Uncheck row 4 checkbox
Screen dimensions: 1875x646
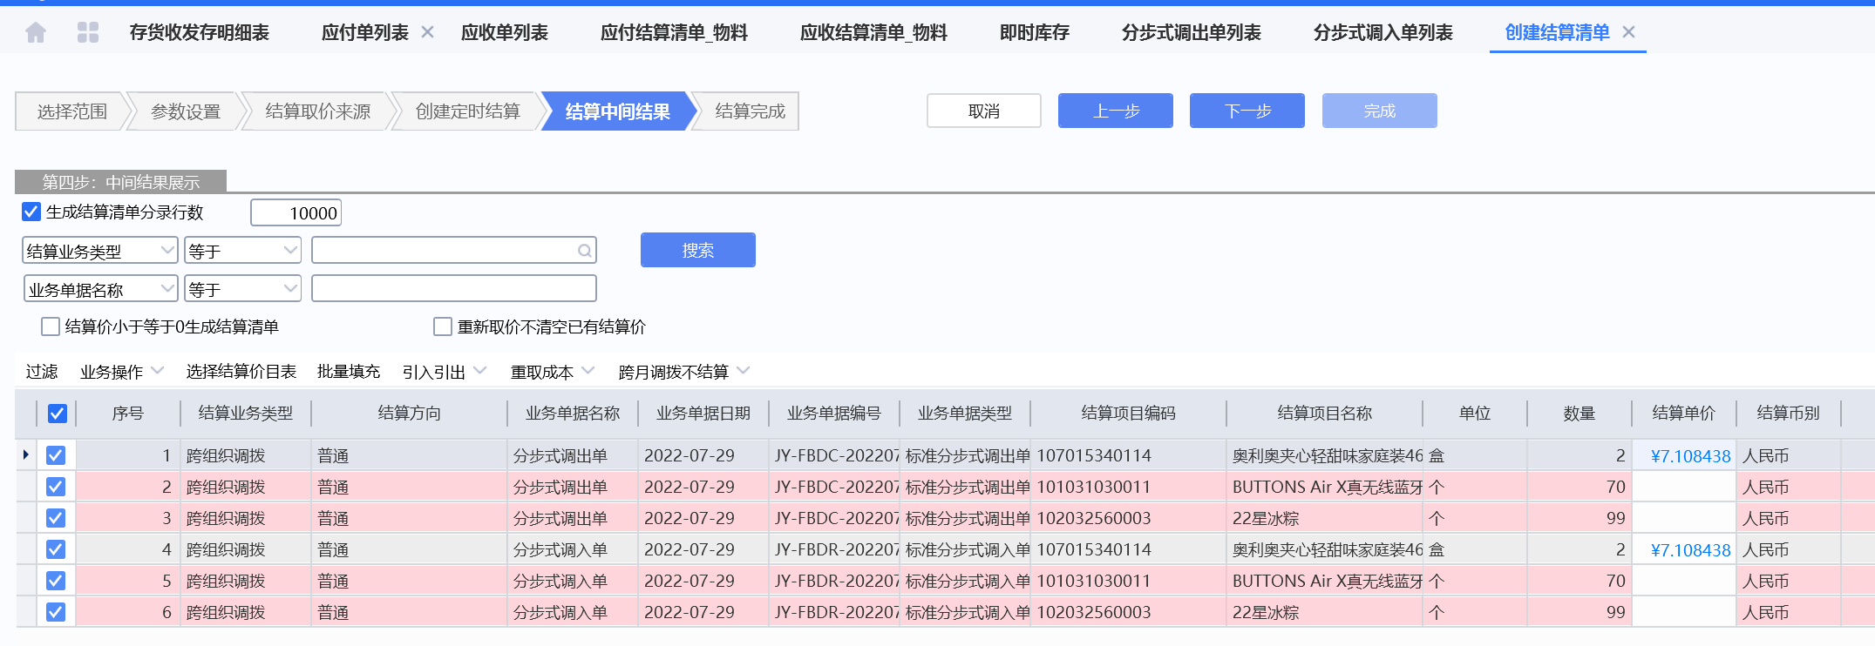coord(56,549)
